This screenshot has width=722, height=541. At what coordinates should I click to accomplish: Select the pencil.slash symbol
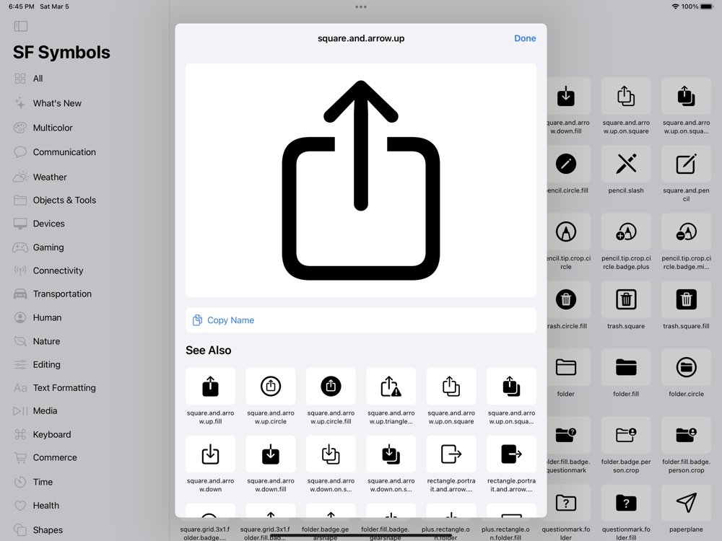[626, 164]
